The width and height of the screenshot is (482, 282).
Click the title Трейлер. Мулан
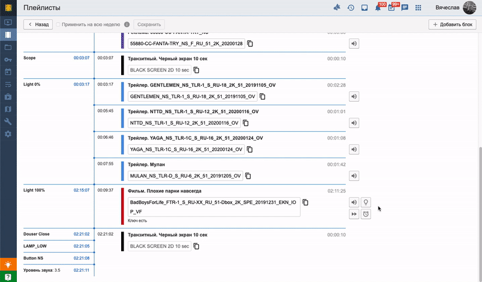pyautogui.click(x=146, y=165)
